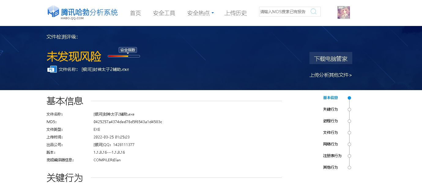The image size is (422, 183).
Task: Expand the 安全热点 dropdown menu
Action: [201, 13]
